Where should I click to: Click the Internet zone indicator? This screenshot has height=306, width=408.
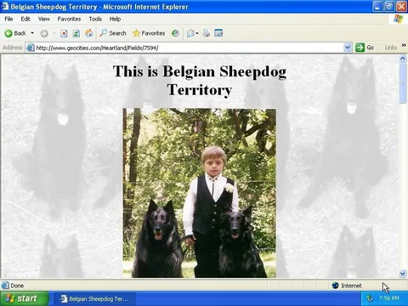[347, 286]
